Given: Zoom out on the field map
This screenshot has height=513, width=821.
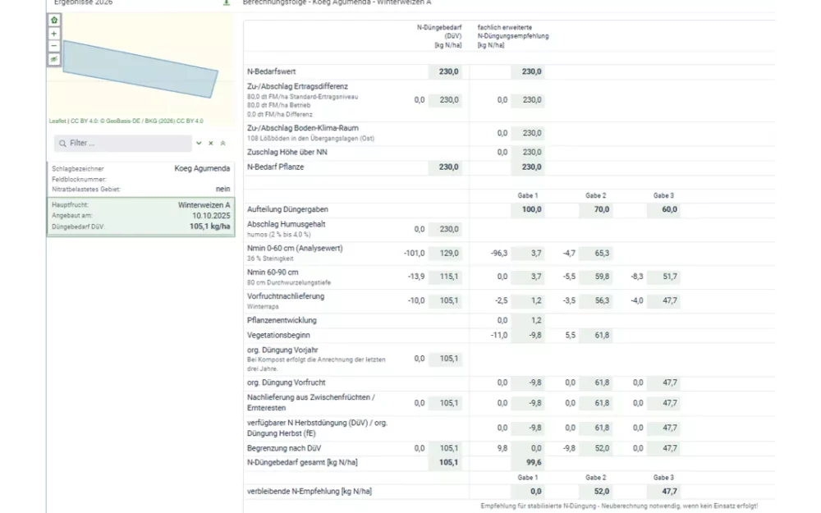Looking at the screenshot, I should pyautogui.click(x=54, y=46).
